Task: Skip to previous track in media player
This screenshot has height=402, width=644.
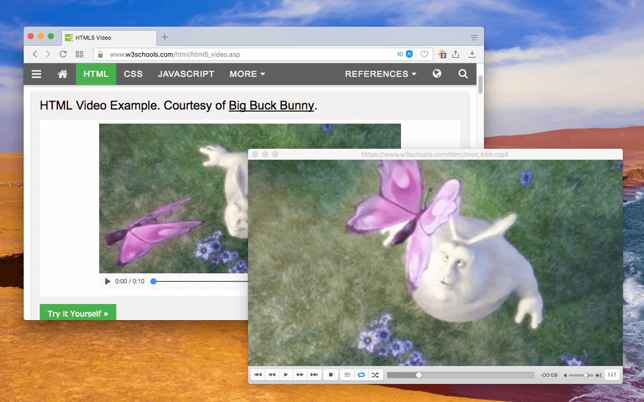Action: point(258,375)
